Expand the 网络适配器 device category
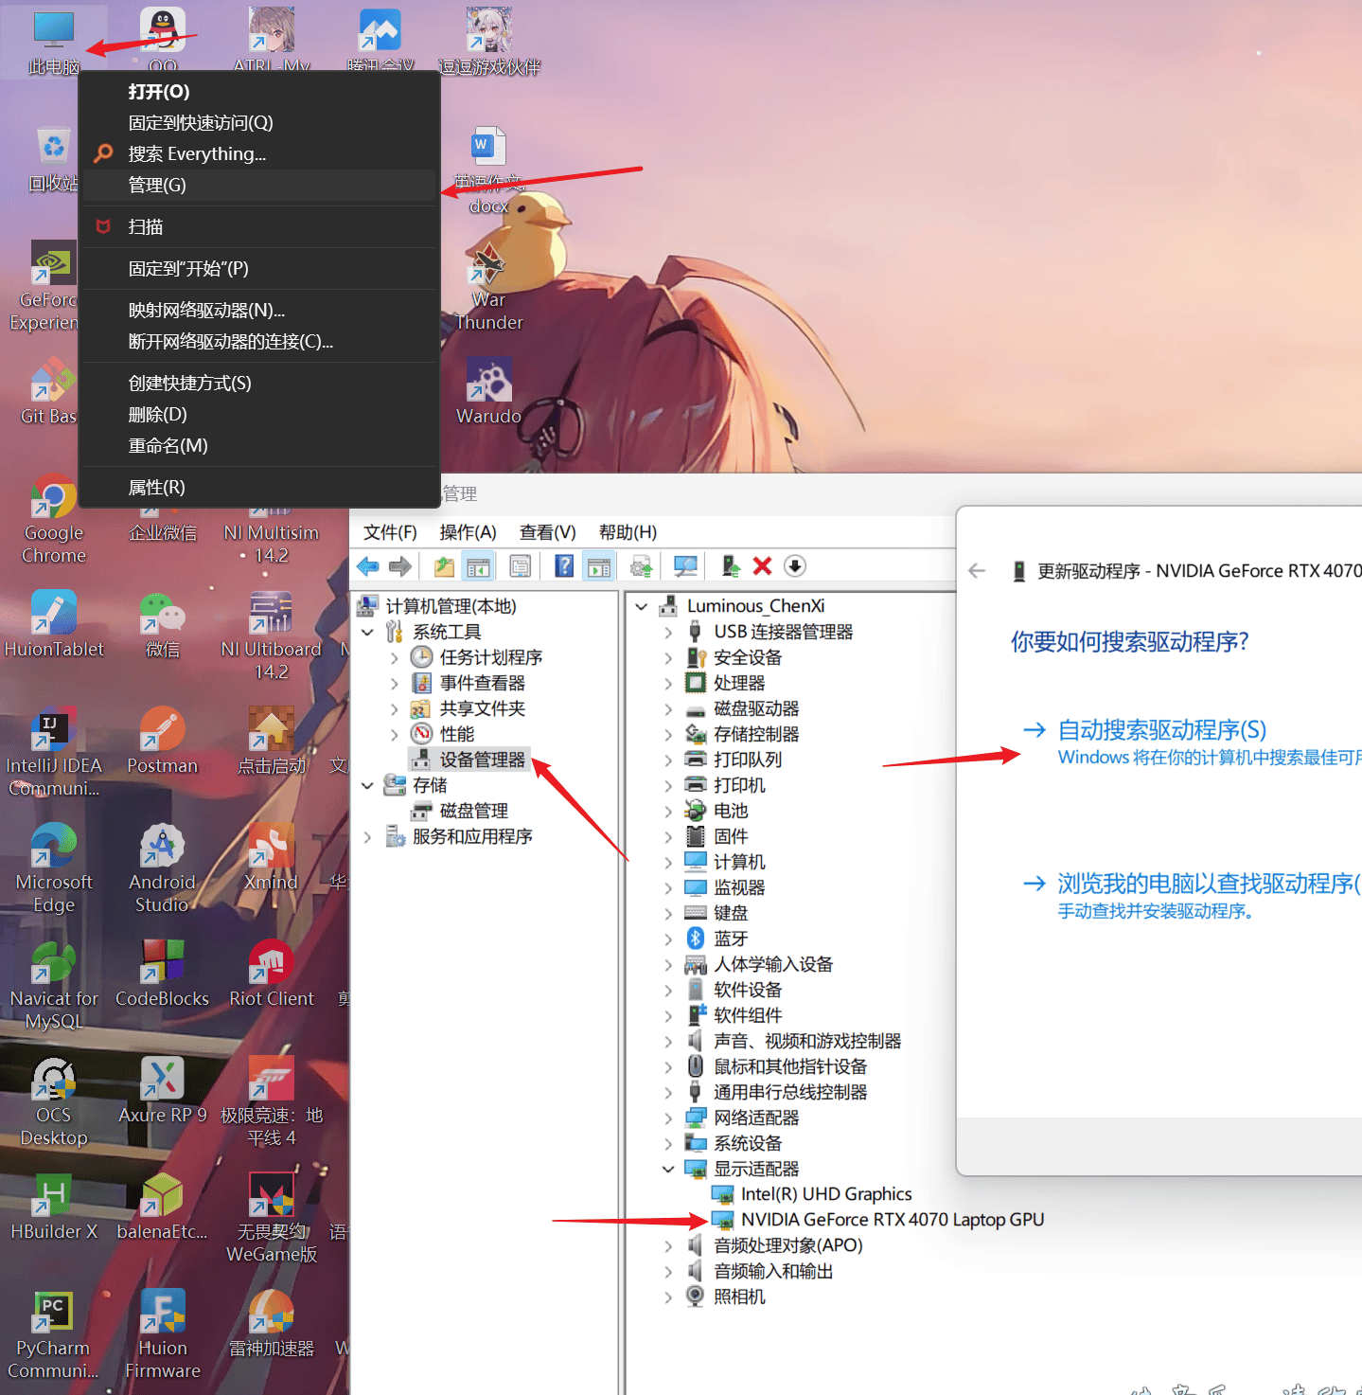 [668, 1118]
